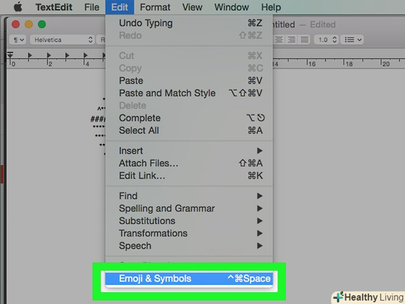Expand the Transformations submenu

point(189,233)
